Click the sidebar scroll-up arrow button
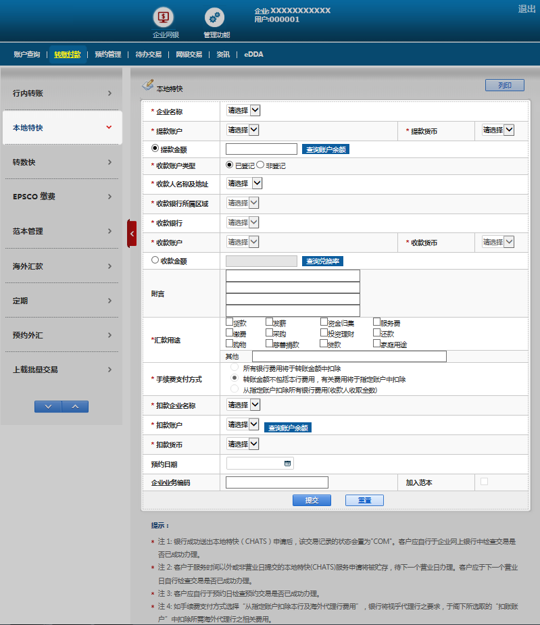 tap(75, 407)
